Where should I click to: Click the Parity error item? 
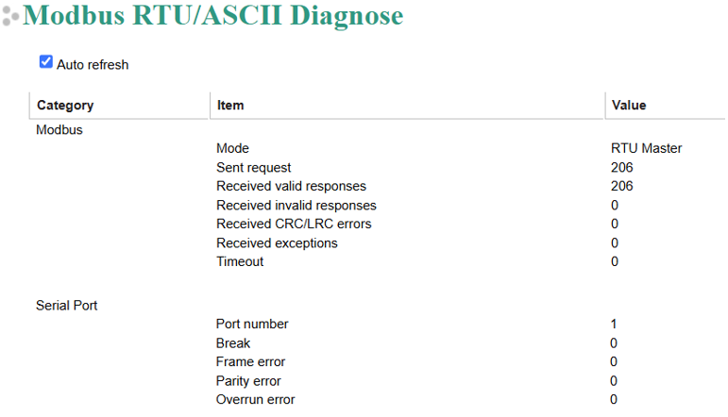pos(248,381)
